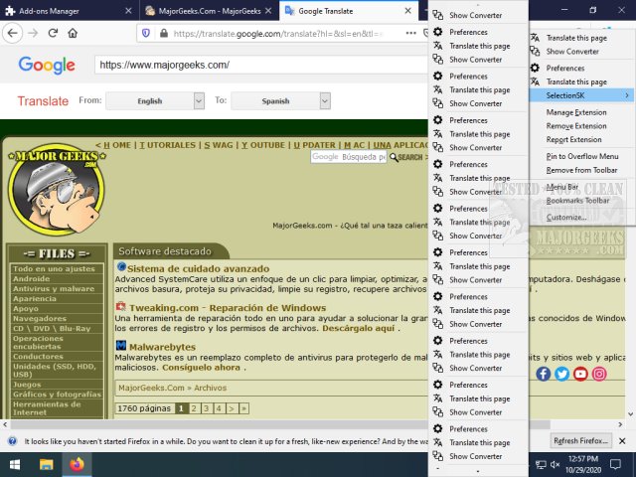Expand the SelectionSK submenu
The height and width of the screenshot is (477, 636).
[x=581, y=95]
